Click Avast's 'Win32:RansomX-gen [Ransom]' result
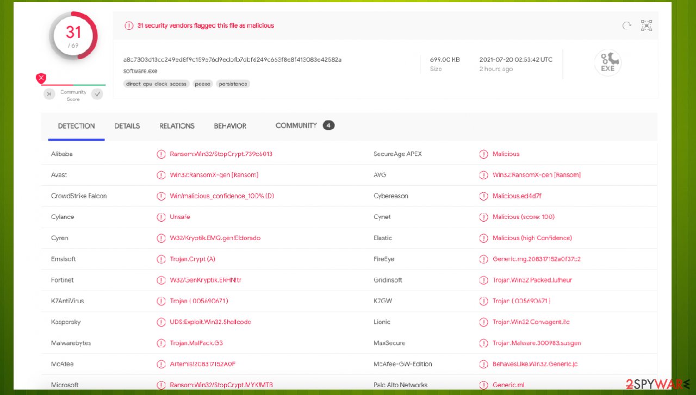Screen dimensions: 696x395 tap(214, 175)
